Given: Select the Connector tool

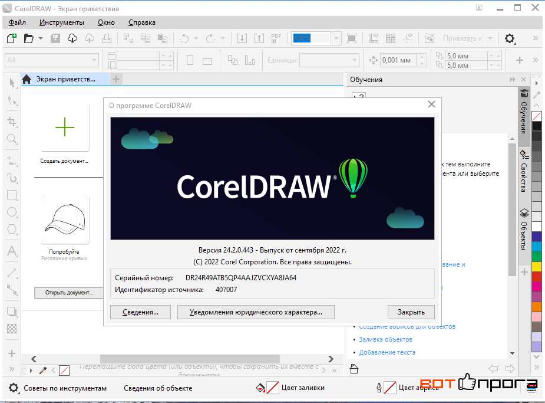Looking at the screenshot, I should coord(12,290).
